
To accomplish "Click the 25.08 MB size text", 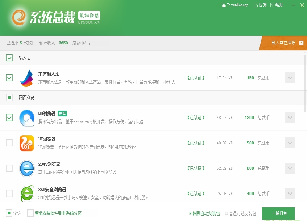I will click(225, 194).
